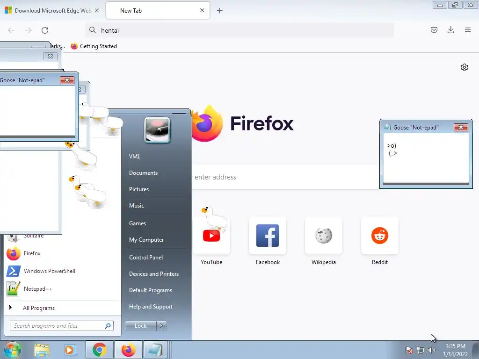Open Games from the Start menu
The width and height of the screenshot is (479, 359).
point(138,223)
